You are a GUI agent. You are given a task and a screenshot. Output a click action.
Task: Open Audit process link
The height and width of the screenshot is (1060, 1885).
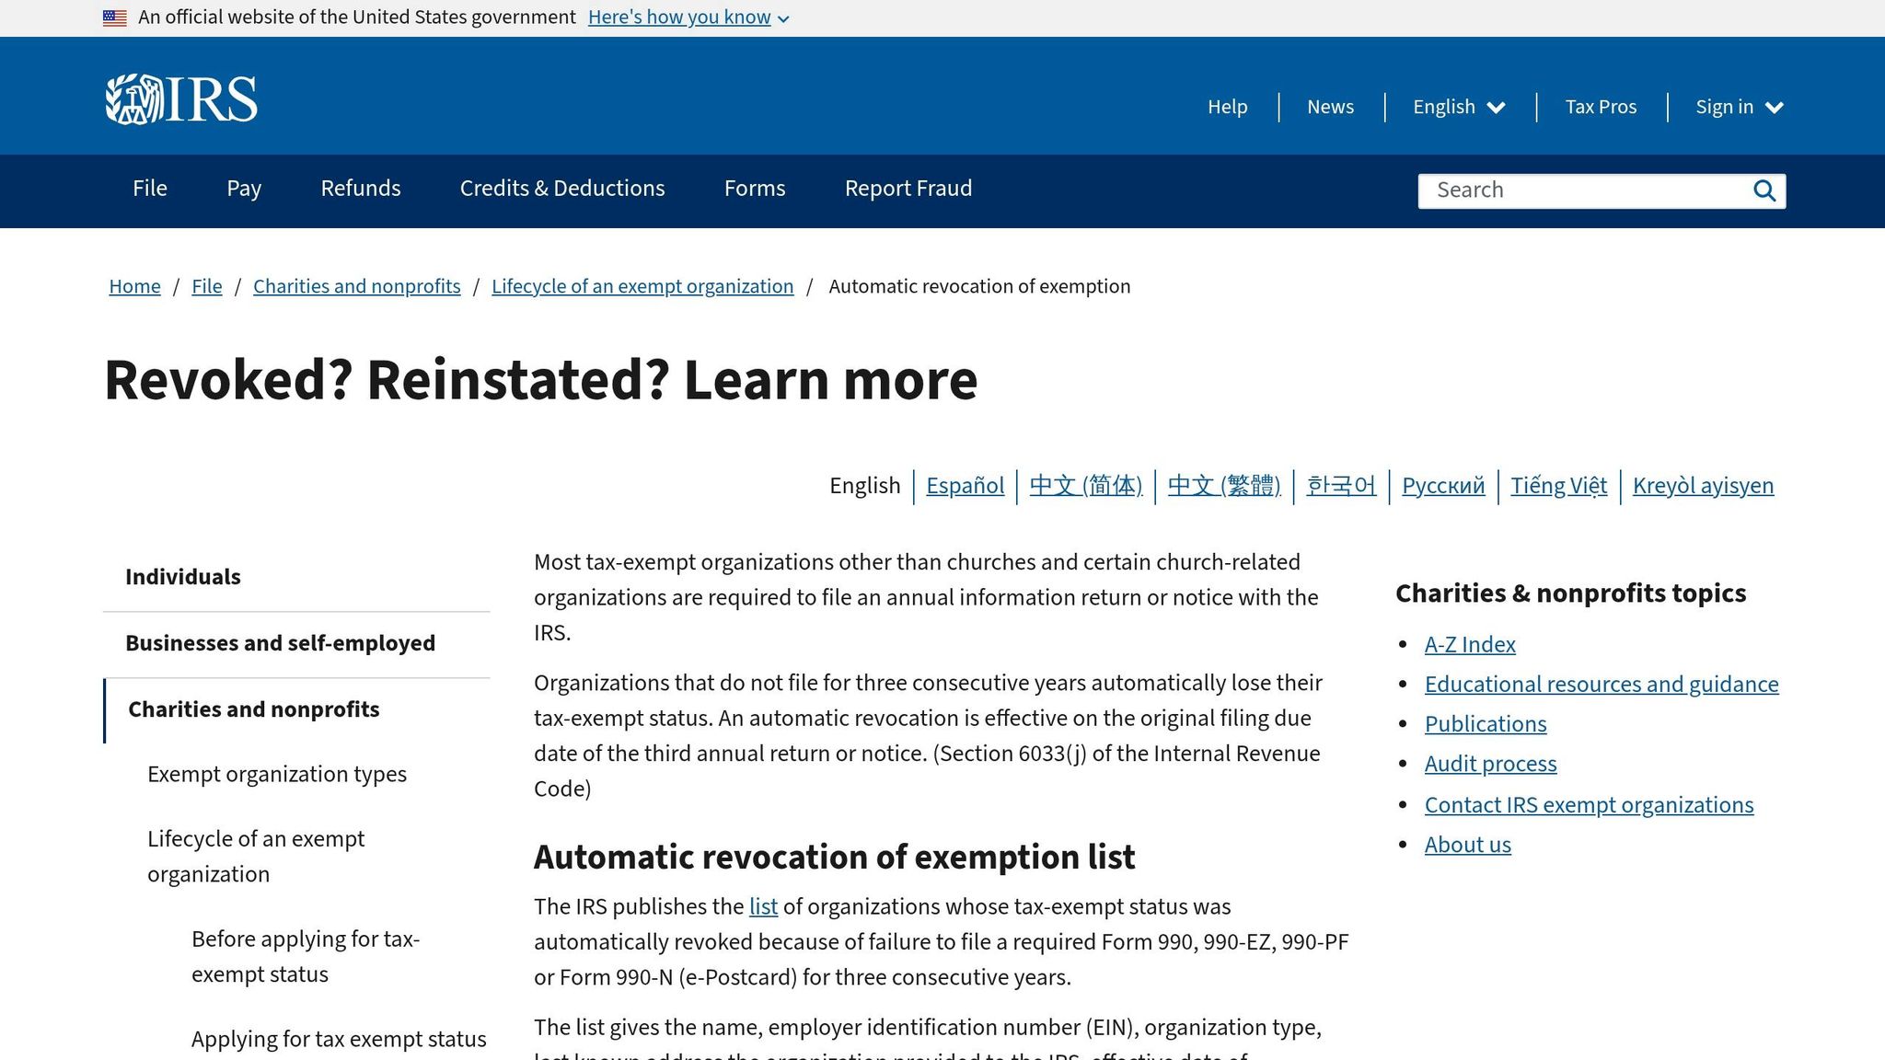point(1491,764)
